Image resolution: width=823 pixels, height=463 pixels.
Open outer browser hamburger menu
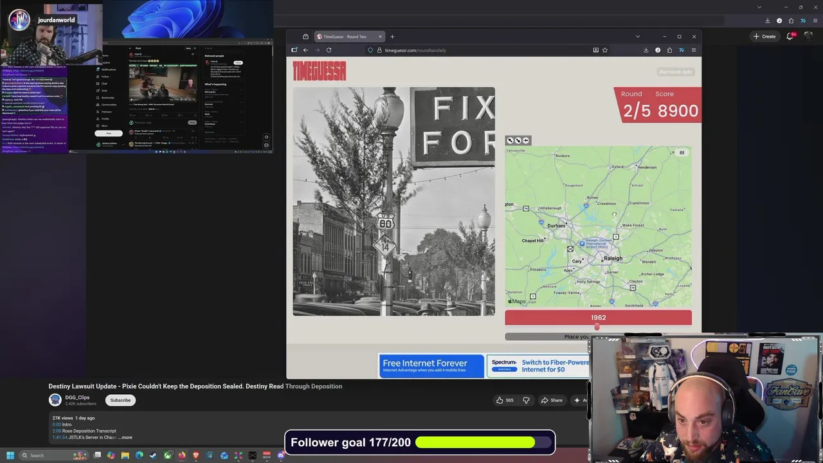point(815,21)
